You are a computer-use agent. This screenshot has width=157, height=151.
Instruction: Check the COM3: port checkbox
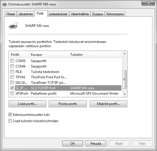tap(12, 61)
